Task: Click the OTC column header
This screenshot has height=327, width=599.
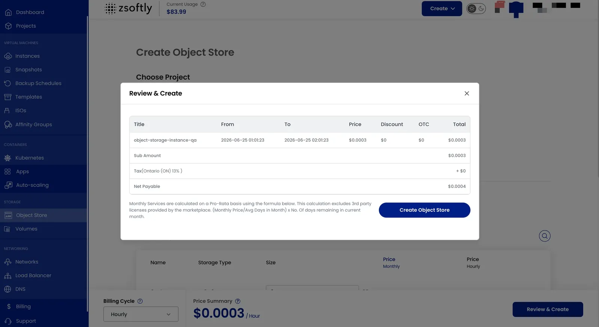Action: click(424, 124)
